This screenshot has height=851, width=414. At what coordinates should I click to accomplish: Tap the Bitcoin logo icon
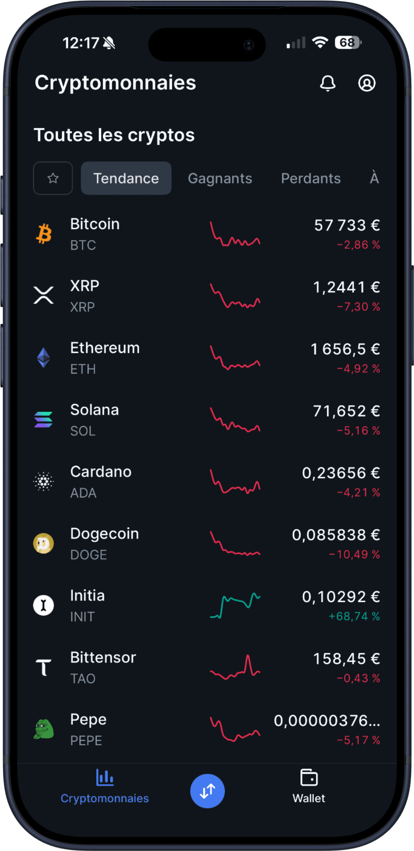coord(44,234)
